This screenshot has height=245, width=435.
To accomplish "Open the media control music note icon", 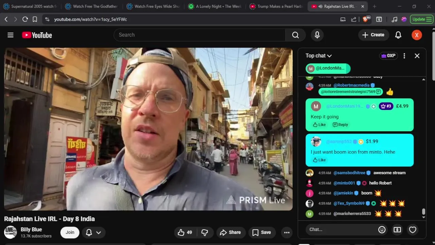I will (394, 19).
